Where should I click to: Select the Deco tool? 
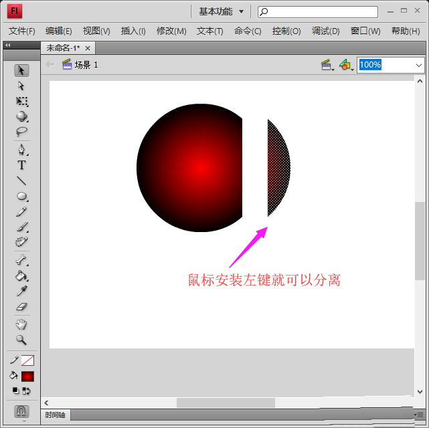21,242
